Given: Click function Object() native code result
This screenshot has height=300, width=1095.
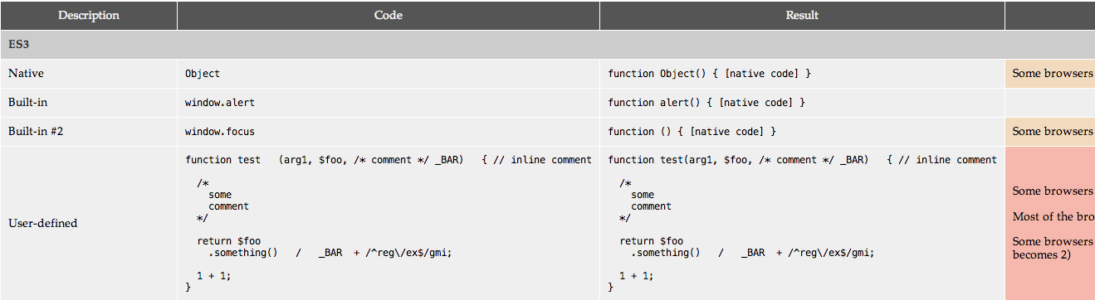Looking at the screenshot, I should coord(710,74).
